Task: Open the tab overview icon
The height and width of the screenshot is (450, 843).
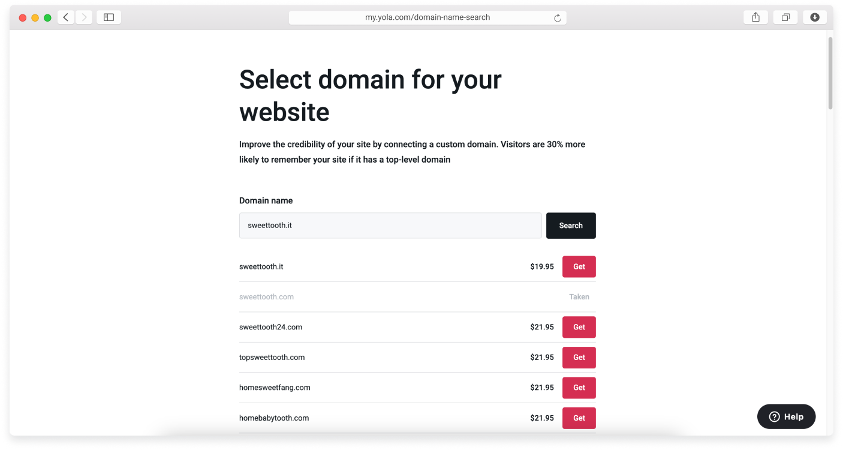Action: tap(785, 17)
